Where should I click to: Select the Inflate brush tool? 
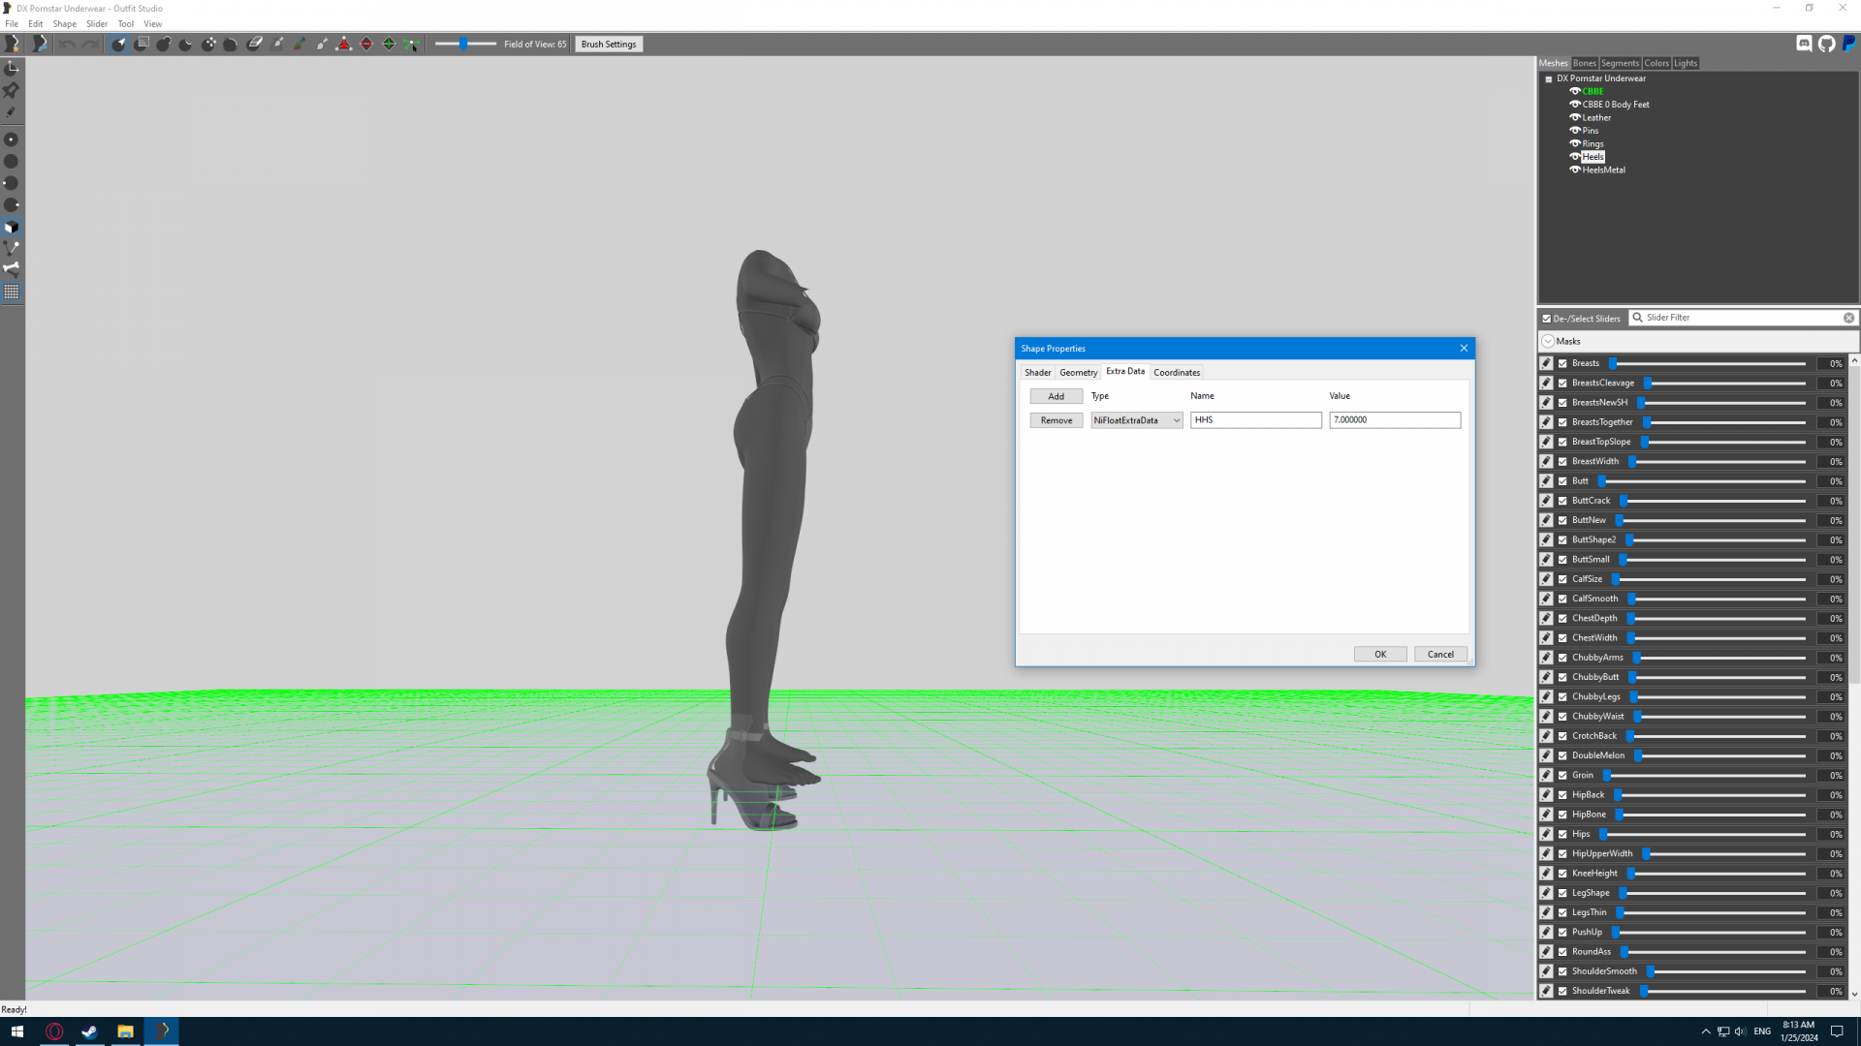[164, 44]
